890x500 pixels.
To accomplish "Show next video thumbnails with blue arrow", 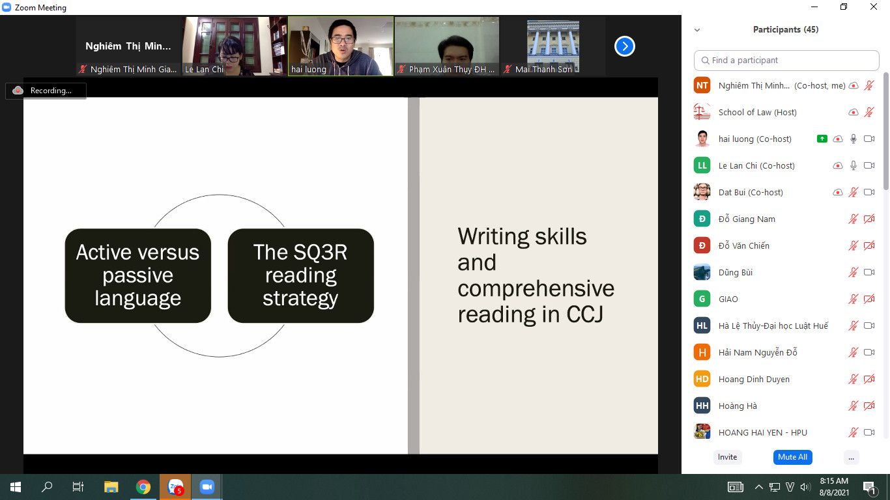I will [624, 46].
